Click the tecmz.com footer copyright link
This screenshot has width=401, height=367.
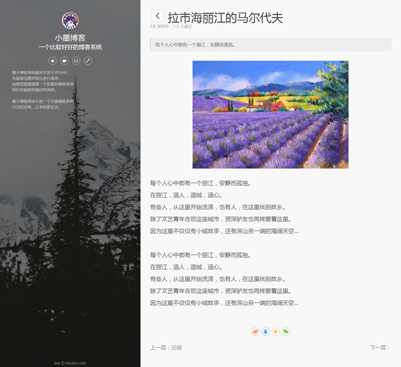(x=70, y=363)
